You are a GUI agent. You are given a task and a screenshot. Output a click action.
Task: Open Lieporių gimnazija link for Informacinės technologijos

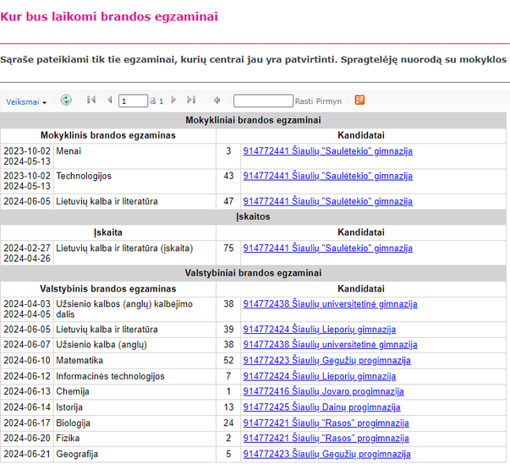point(320,376)
